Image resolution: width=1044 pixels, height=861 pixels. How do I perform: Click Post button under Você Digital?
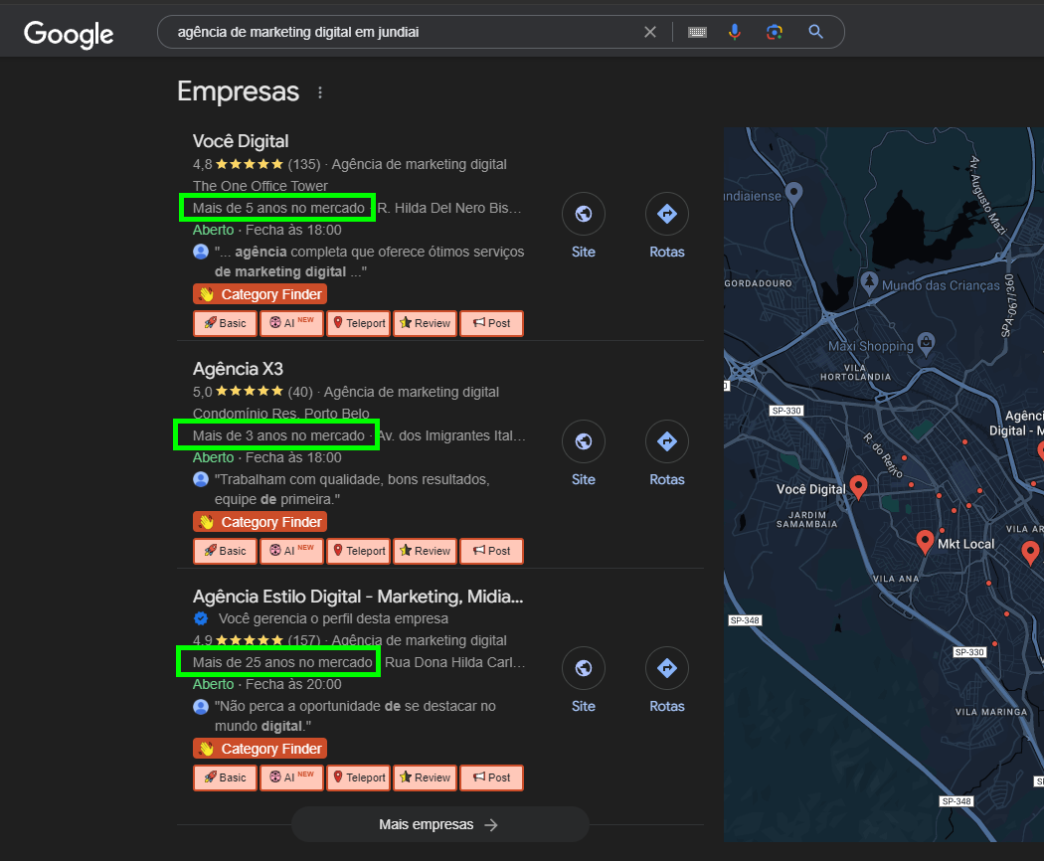pyautogui.click(x=491, y=323)
